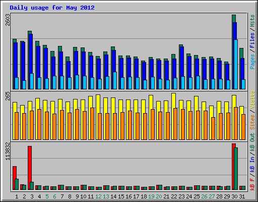Click the light blue pages bar for day 14
The image size is (258, 202).
[115, 81]
